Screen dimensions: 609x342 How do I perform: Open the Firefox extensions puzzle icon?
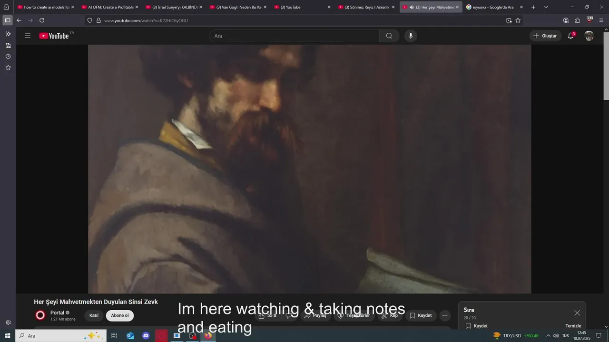[577, 20]
